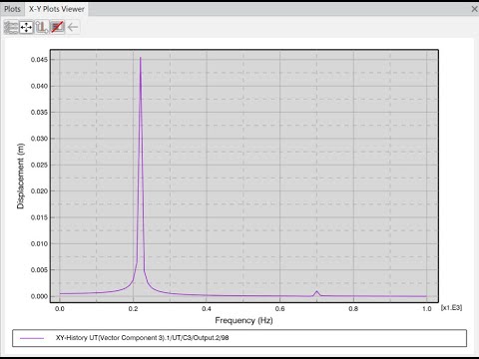Click the 0.4 X-axis tick label
Viewport: 479px width, 359px height.
[x=207, y=309]
